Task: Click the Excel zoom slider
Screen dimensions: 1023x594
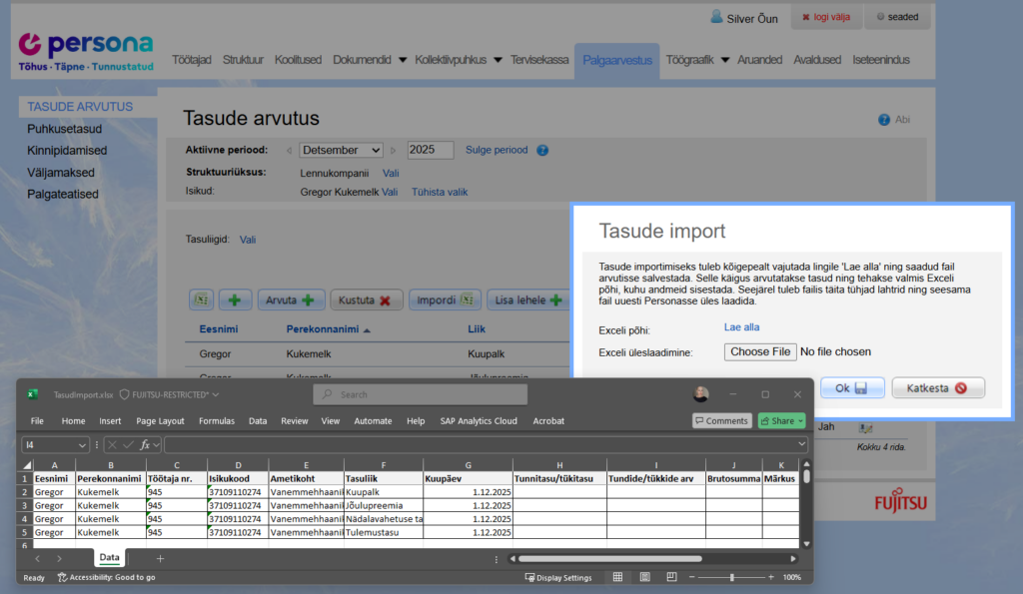Action: (x=732, y=577)
